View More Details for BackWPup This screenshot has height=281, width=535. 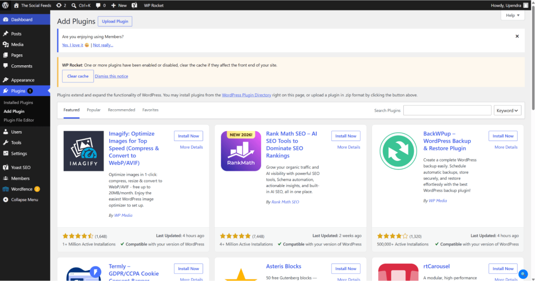point(506,147)
